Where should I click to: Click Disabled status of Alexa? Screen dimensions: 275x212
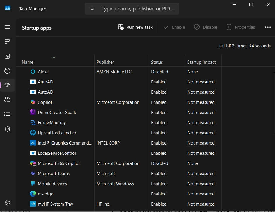coord(159,72)
